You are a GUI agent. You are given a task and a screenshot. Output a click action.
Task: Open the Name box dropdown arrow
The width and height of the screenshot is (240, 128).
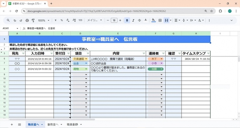point(17,29)
